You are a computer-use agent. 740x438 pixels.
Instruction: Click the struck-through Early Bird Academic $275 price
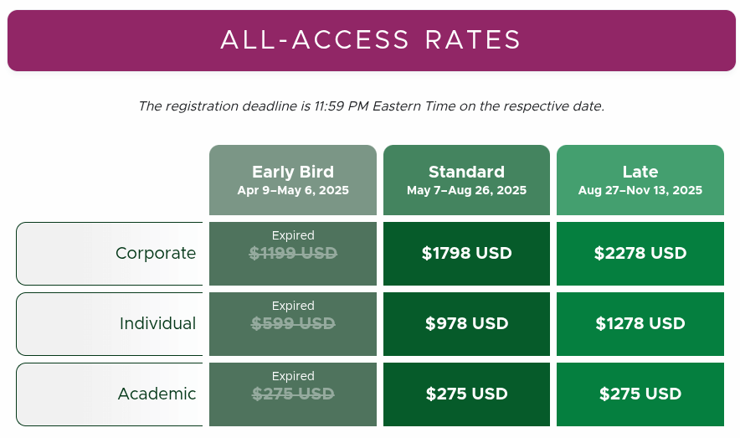[x=293, y=394]
